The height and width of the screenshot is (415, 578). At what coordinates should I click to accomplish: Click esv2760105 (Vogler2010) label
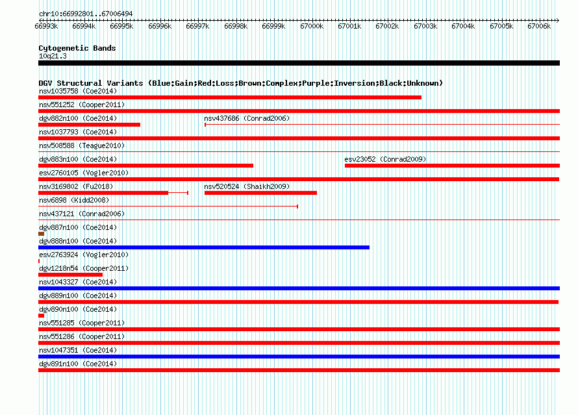coord(84,173)
